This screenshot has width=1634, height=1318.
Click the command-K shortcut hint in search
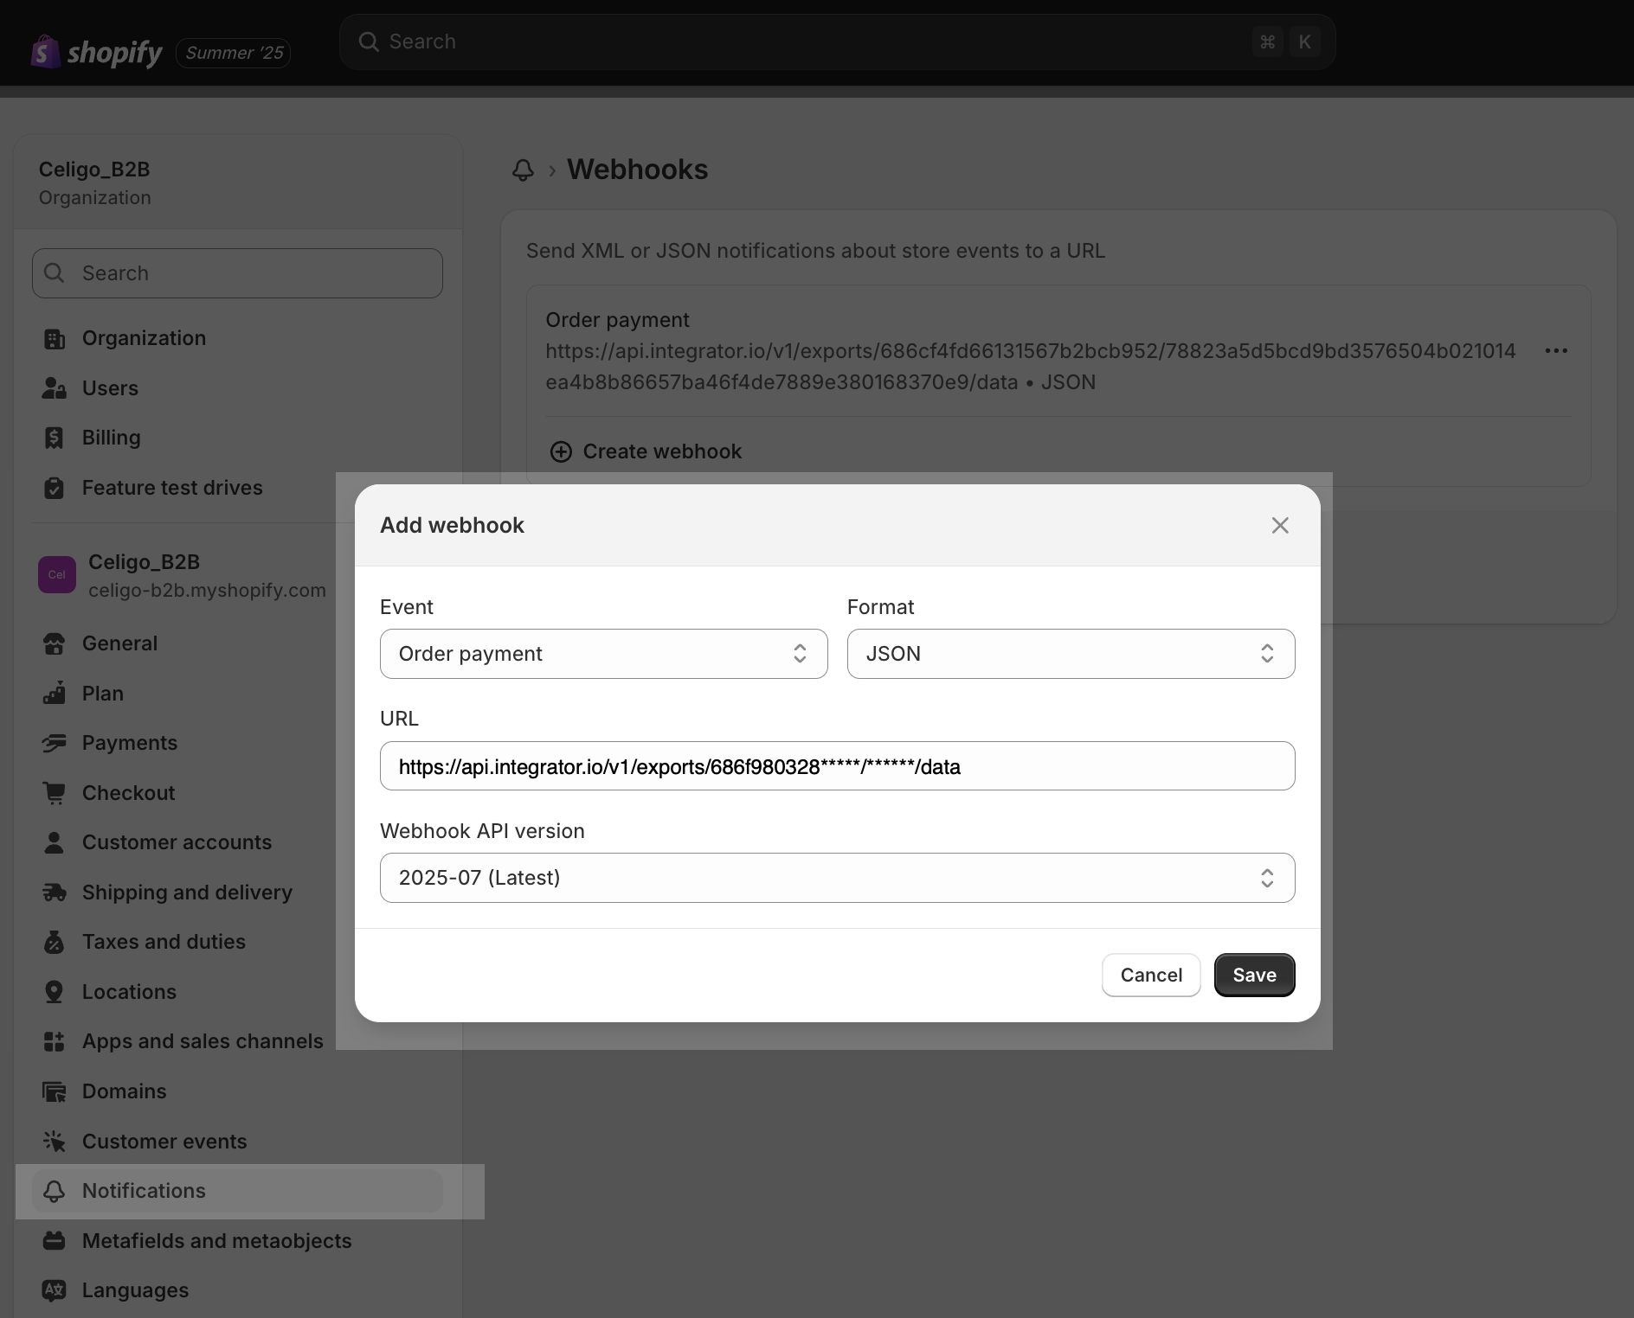coord(1285,42)
